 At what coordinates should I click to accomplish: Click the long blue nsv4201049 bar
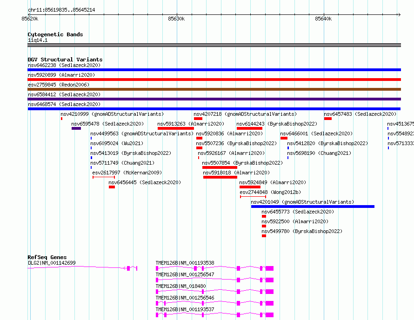[313, 207]
